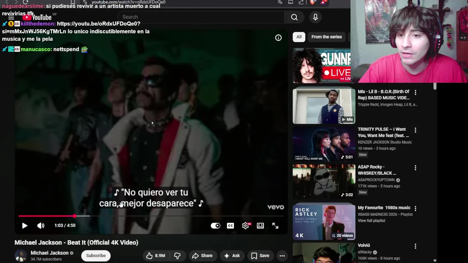Click the browser share icon in the address bar
468x263 pixels.
pos(301,2)
